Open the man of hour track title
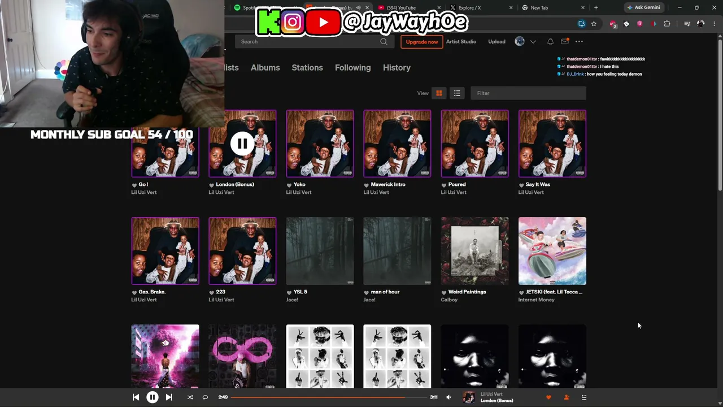The image size is (723, 407). 385,292
